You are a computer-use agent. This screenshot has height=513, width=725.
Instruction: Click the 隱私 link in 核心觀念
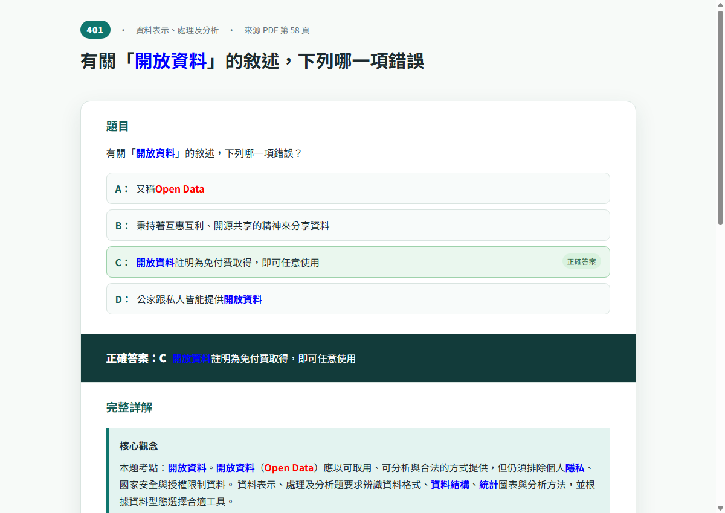pyautogui.click(x=575, y=468)
